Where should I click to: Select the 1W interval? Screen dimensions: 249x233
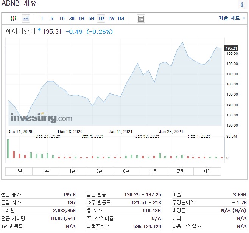pos(111,19)
